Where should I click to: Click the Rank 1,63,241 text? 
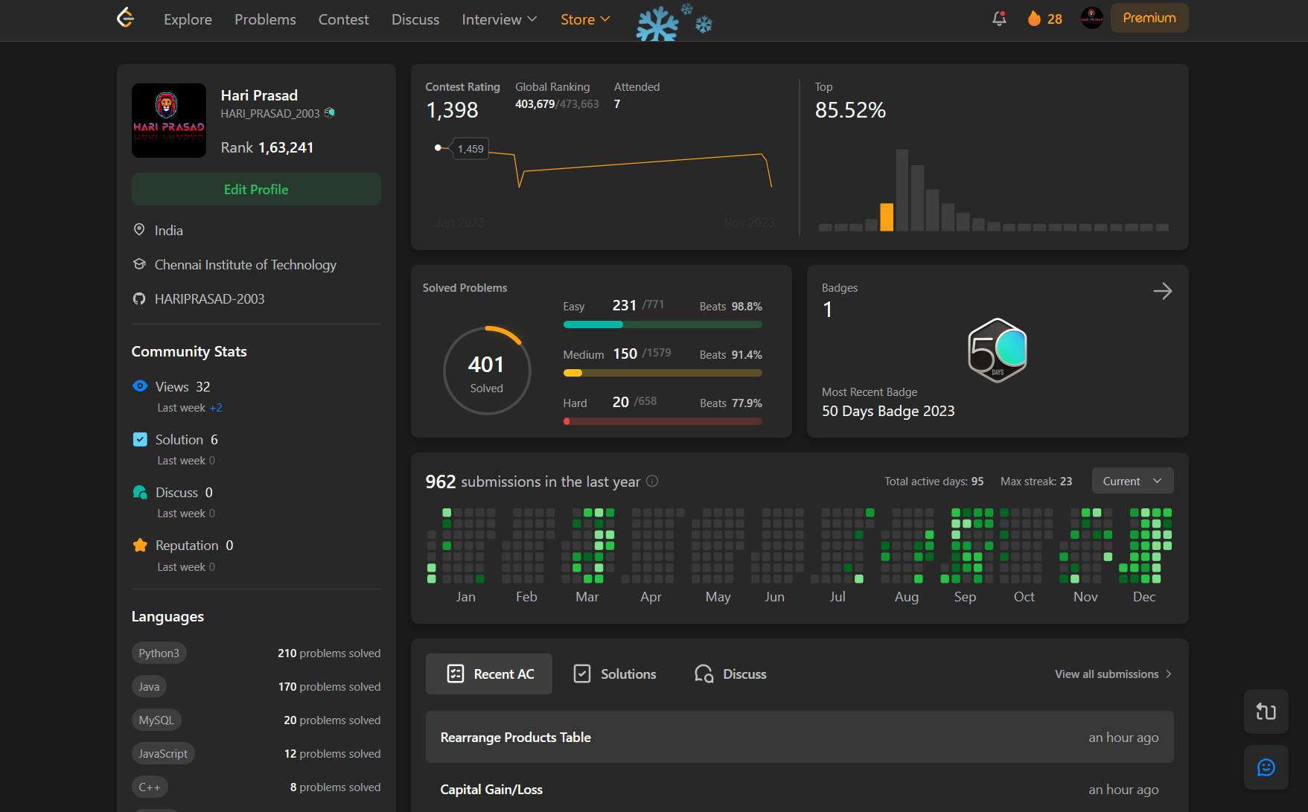tap(267, 147)
